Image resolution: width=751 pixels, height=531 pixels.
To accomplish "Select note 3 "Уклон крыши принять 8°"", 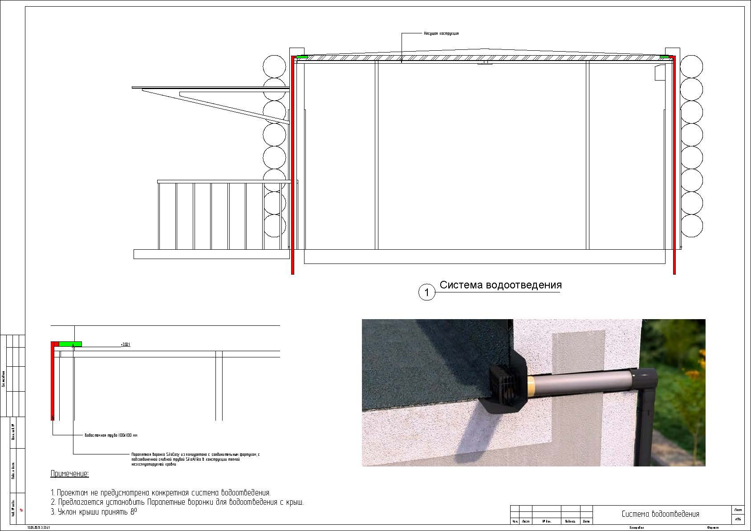I will pos(94,512).
